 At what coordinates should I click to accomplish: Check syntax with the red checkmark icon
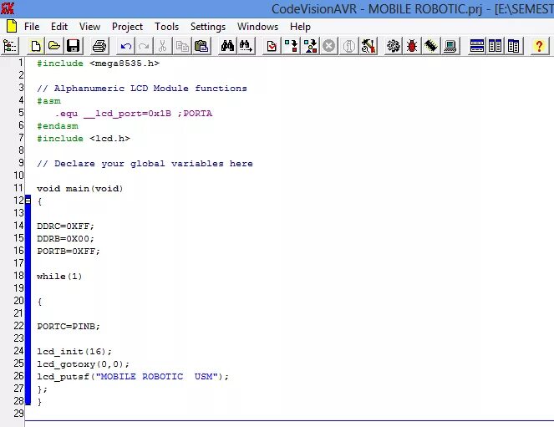click(x=272, y=46)
